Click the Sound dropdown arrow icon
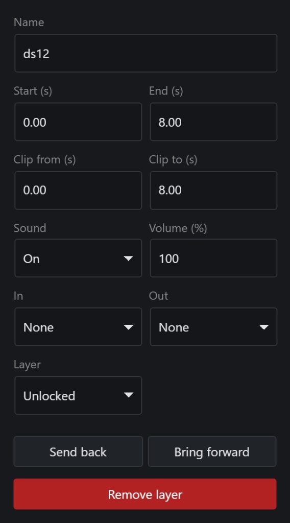Image resolution: width=290 pixels, height=523 pixels. [x=128, y=258]
